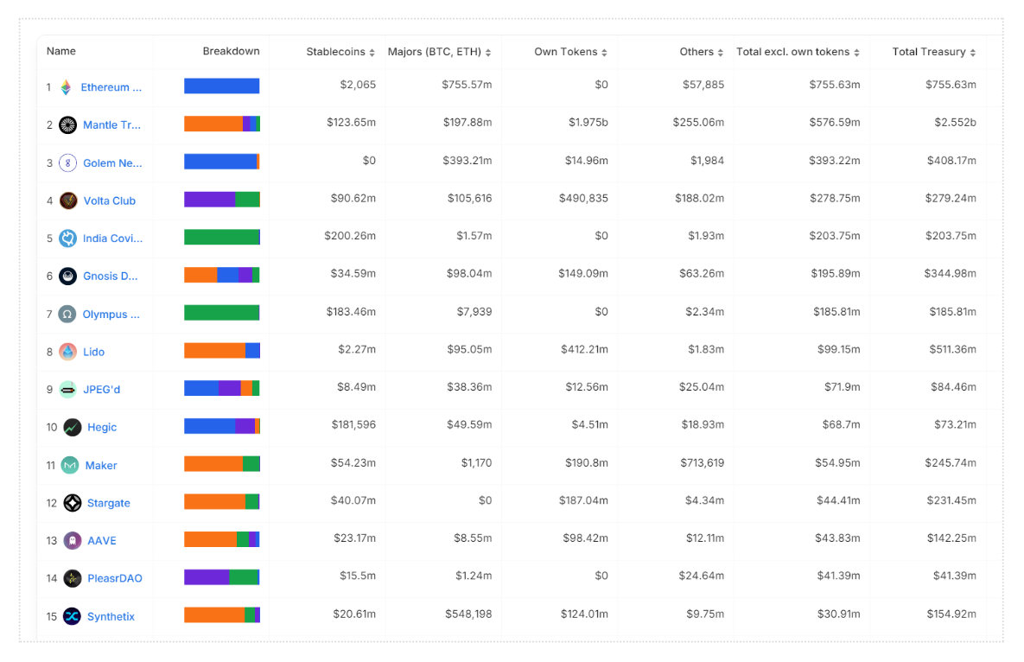Image resolution: width=1024 pixels, height=662 pixels.
Task: Click Maker's total treasury value $245.74m
Action: point(951,463)
